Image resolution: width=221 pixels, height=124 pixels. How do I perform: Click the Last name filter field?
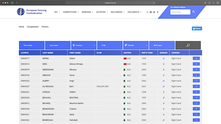click(58, 45)
